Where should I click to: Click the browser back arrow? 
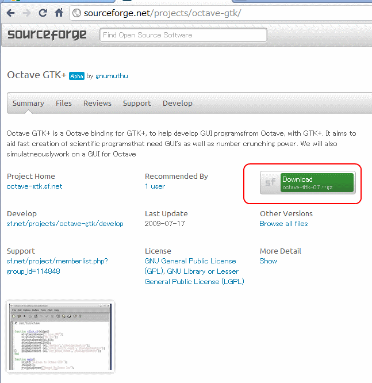coord(10,13)
